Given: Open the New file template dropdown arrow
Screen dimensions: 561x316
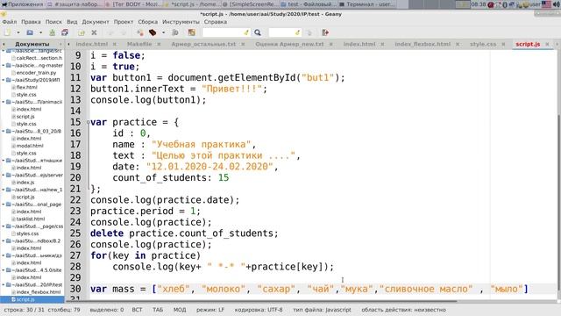Looking at the screenshot, I should point(18,32).
